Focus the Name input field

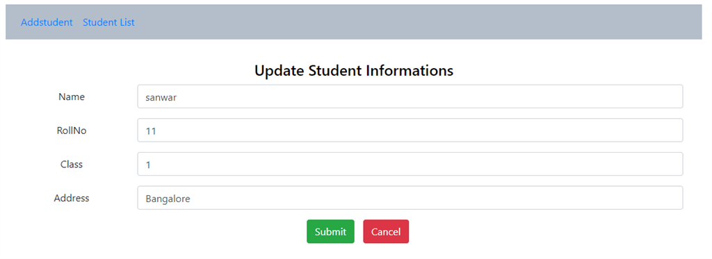coord(410,97)
